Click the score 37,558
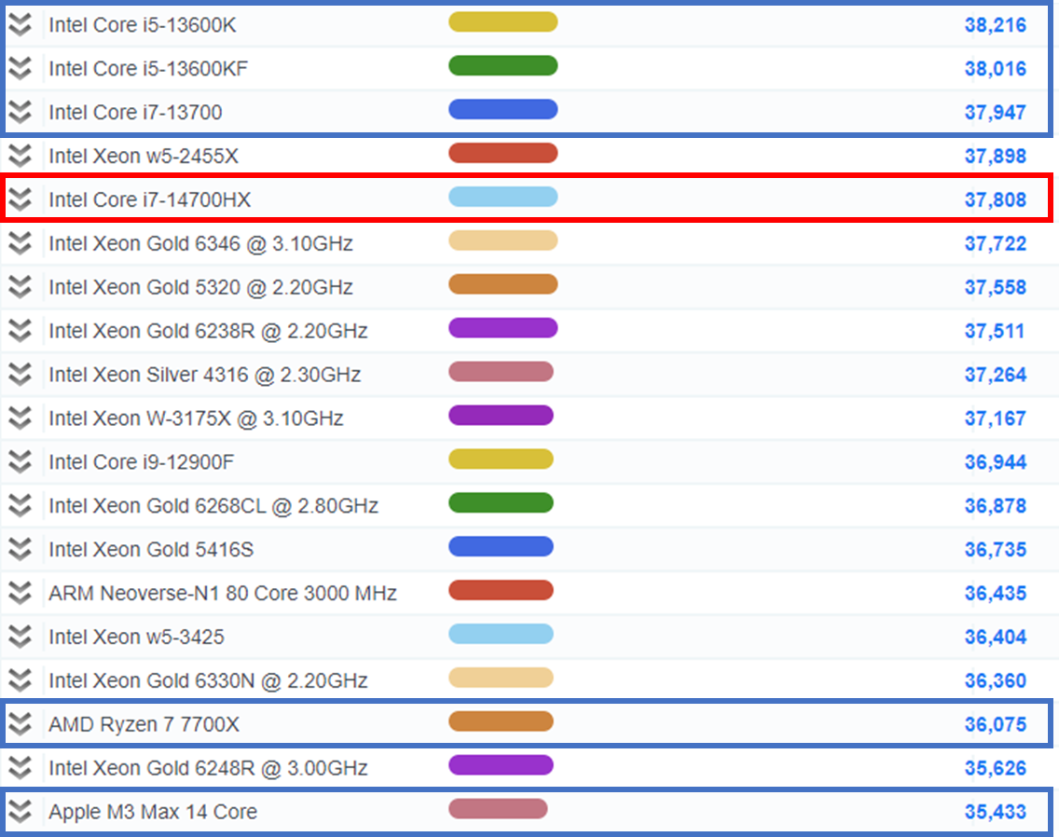Screen dimensions: 1059x837 (x=996, y=287)
